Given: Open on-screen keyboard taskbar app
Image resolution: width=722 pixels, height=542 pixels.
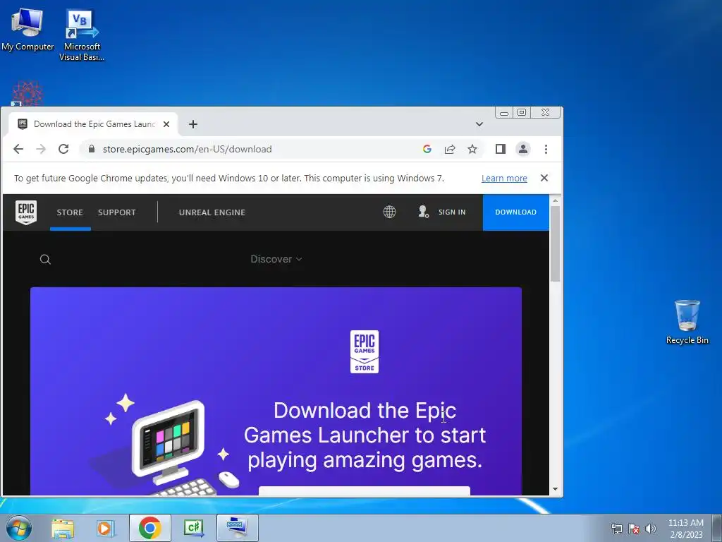Looking at the screenshot, I should coord(238,528).
